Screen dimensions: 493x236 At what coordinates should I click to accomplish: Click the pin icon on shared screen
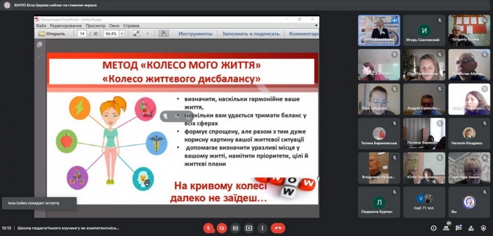[x=165, y=117]
